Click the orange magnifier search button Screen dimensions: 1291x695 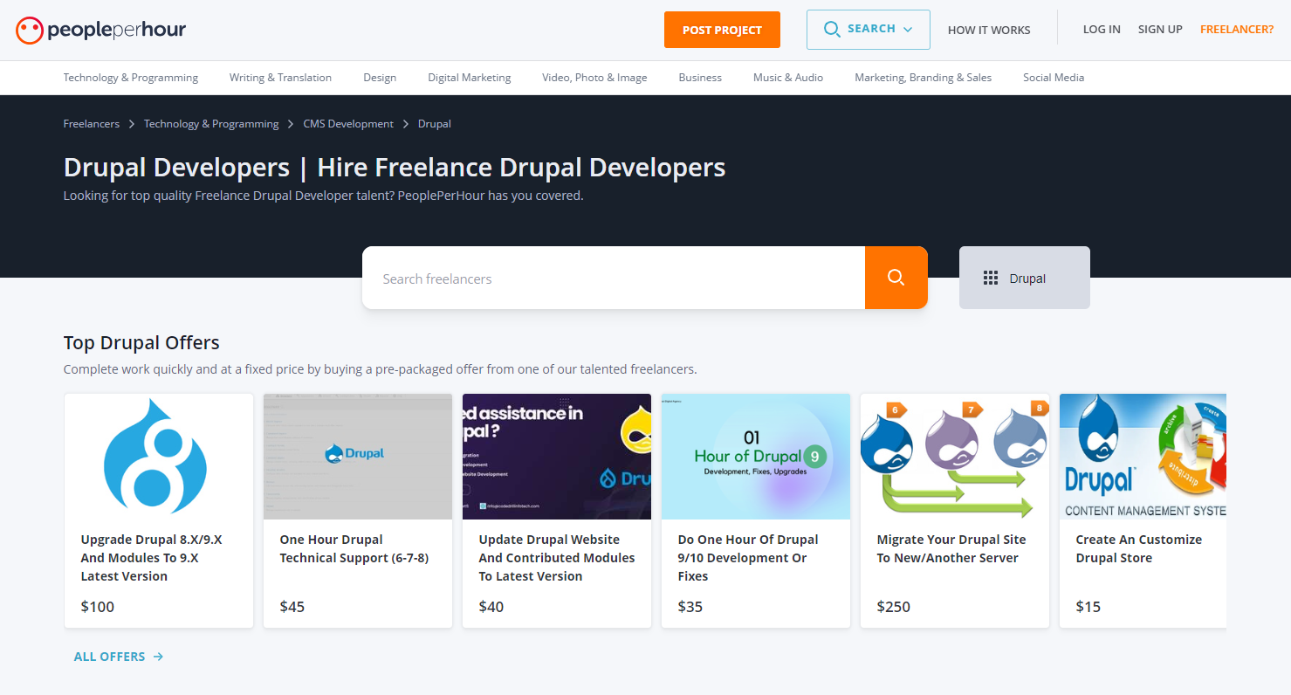click(896, 278)
